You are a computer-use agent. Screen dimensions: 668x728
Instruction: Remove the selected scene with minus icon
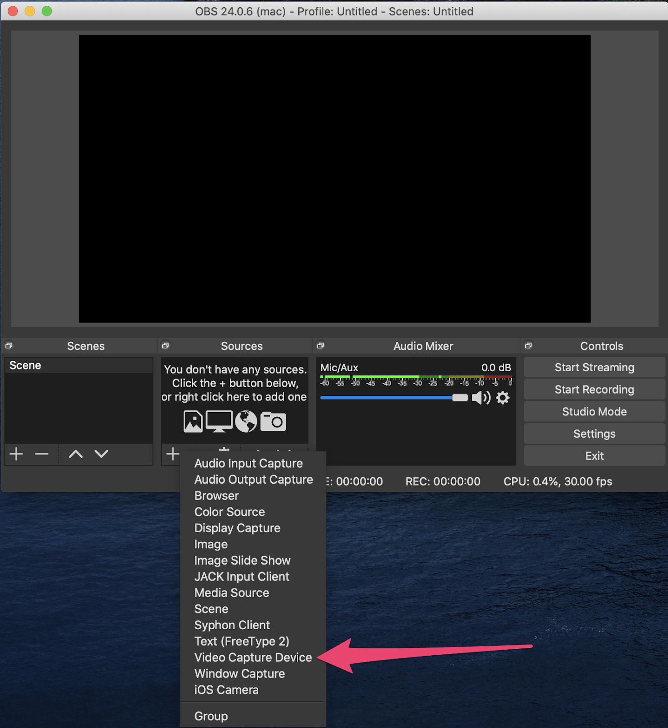point(41,454)
